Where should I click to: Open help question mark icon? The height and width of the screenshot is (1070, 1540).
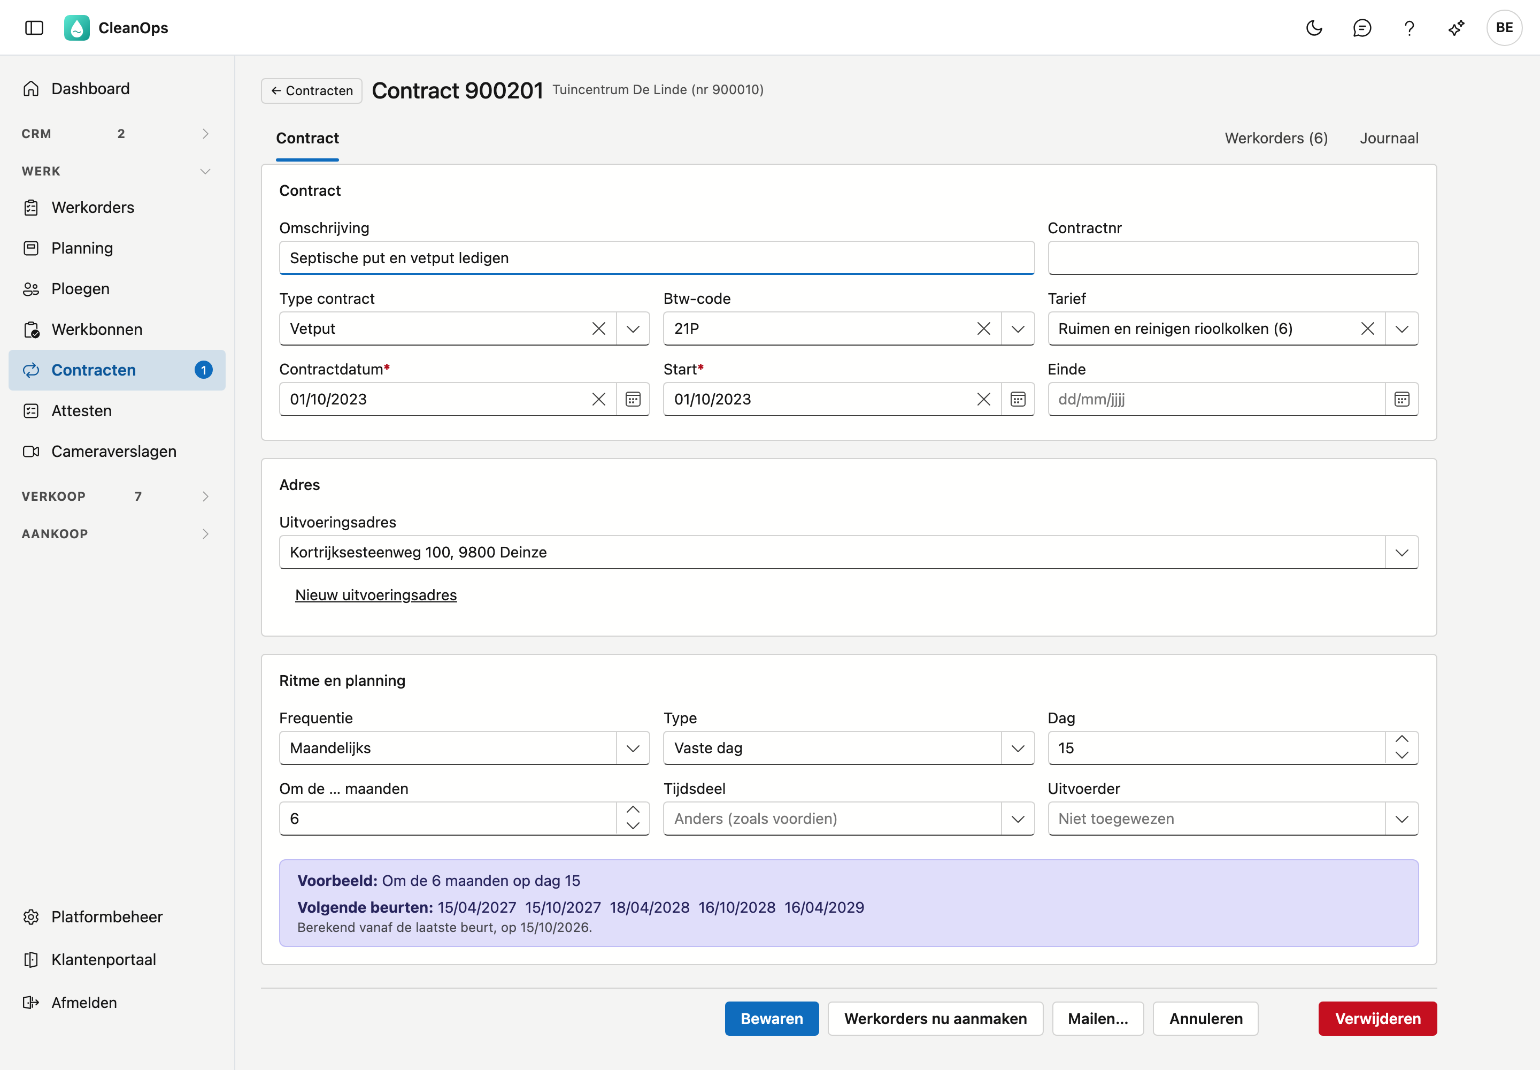coord(1410,27)
